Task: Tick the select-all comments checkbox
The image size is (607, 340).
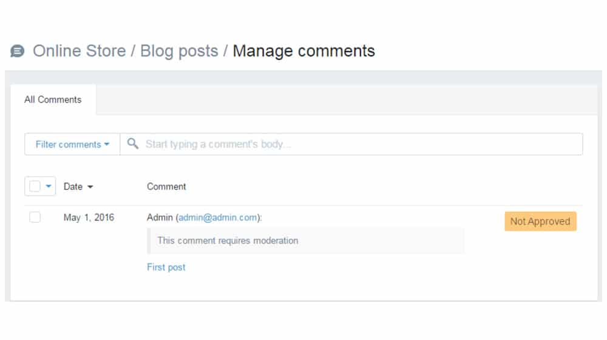Action: [35, 186]
